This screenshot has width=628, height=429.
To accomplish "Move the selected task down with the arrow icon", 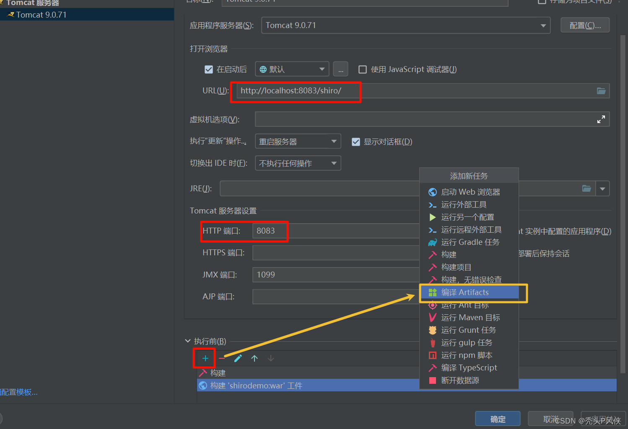I will click(271, 358).
